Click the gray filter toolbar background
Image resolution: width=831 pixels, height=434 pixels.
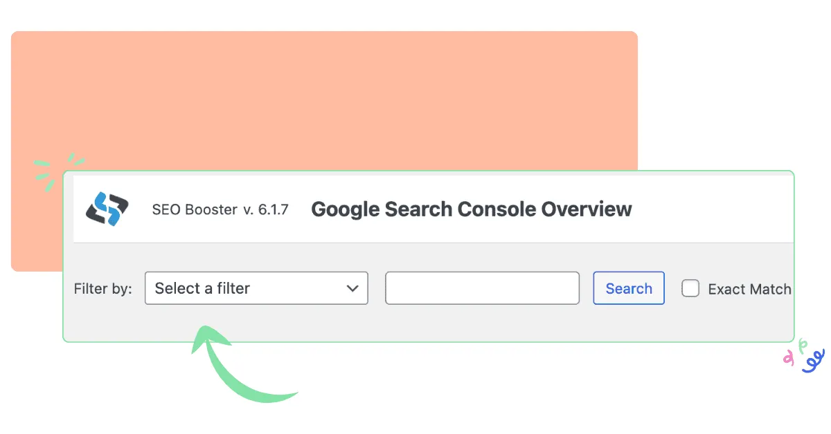[x=433, y=323]
